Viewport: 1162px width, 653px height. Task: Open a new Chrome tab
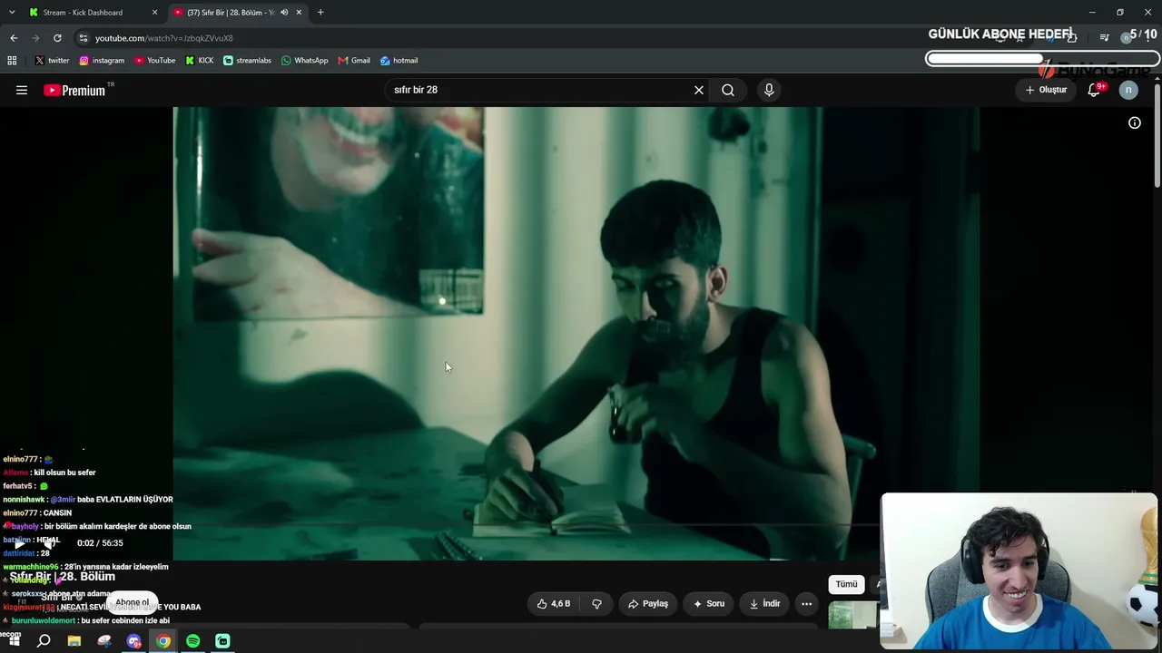tap(320, 13)
